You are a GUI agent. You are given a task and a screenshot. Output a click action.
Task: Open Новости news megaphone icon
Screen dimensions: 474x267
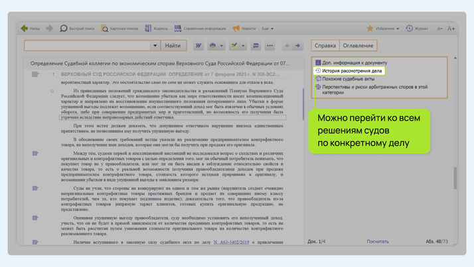coord(236,29)
